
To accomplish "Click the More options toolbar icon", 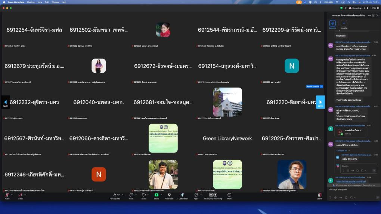I will point(229,195).
